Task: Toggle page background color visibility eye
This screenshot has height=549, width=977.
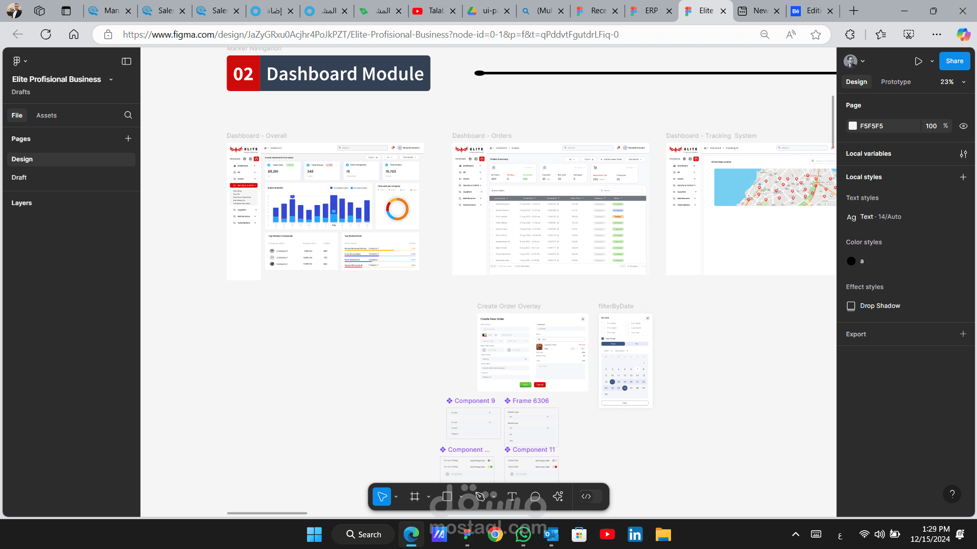Action: [x=963, y=126]
